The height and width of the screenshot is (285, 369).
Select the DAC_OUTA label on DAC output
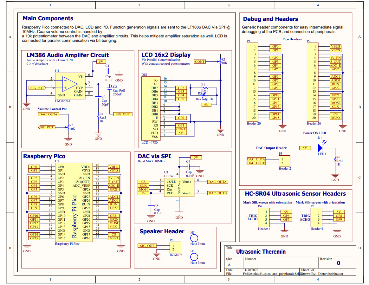tap(217, 182)
